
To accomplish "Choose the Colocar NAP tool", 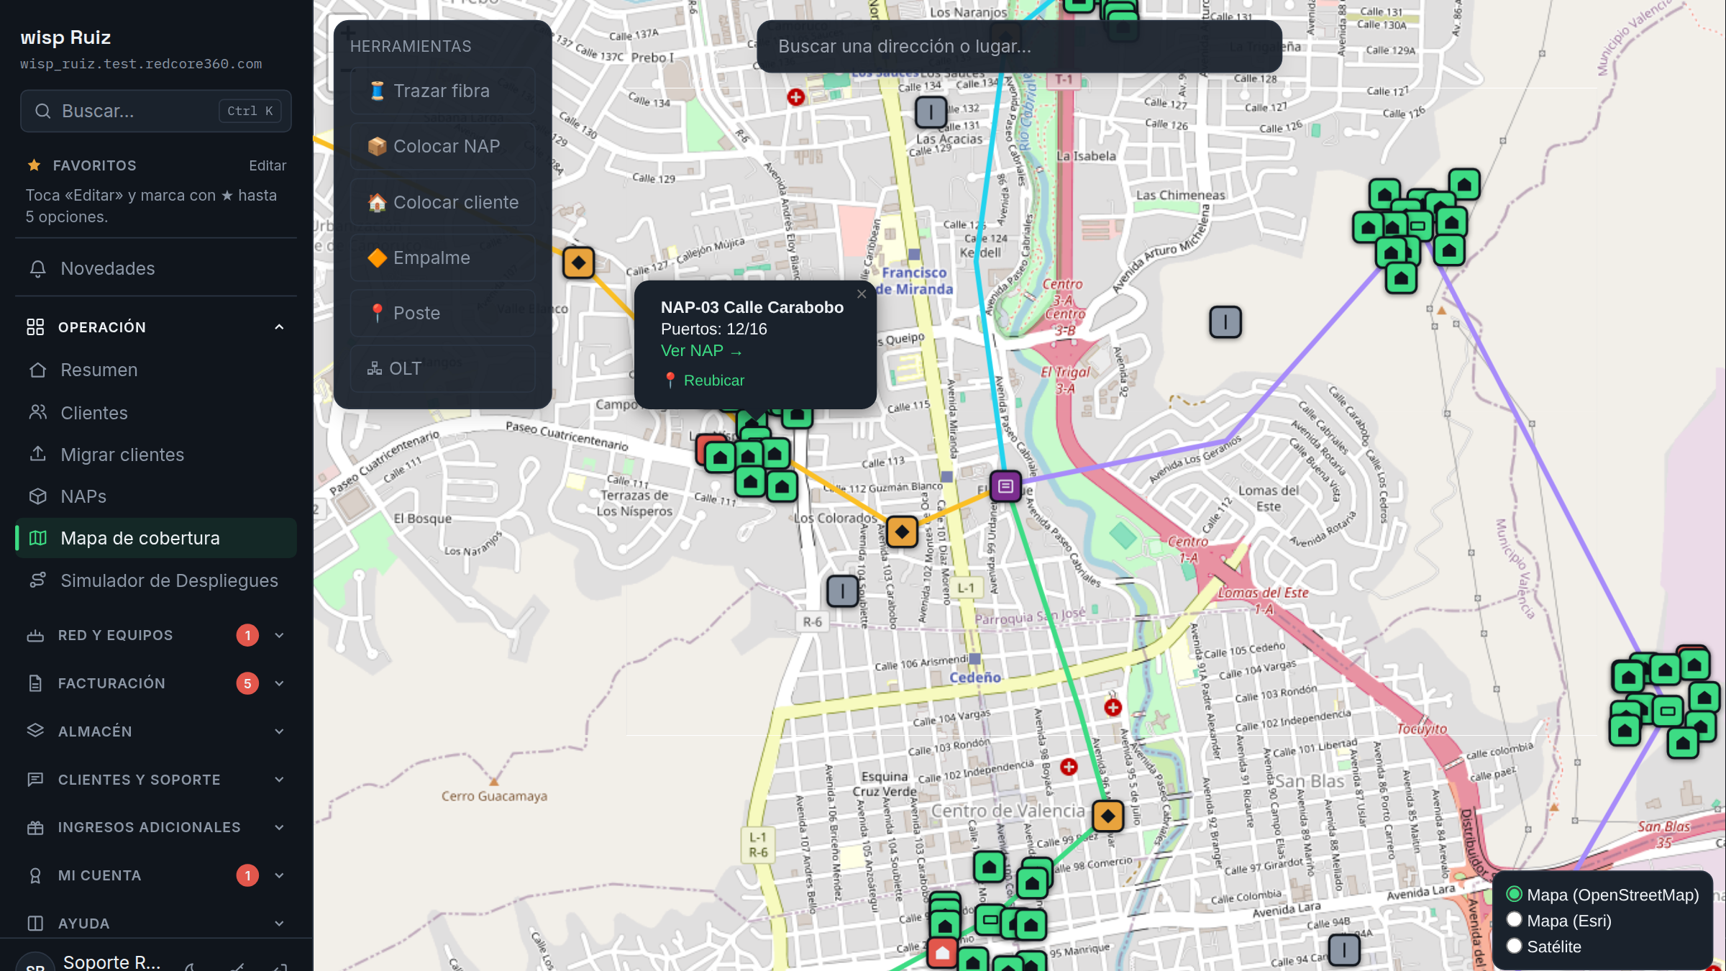I will click(x=442, y=146).
